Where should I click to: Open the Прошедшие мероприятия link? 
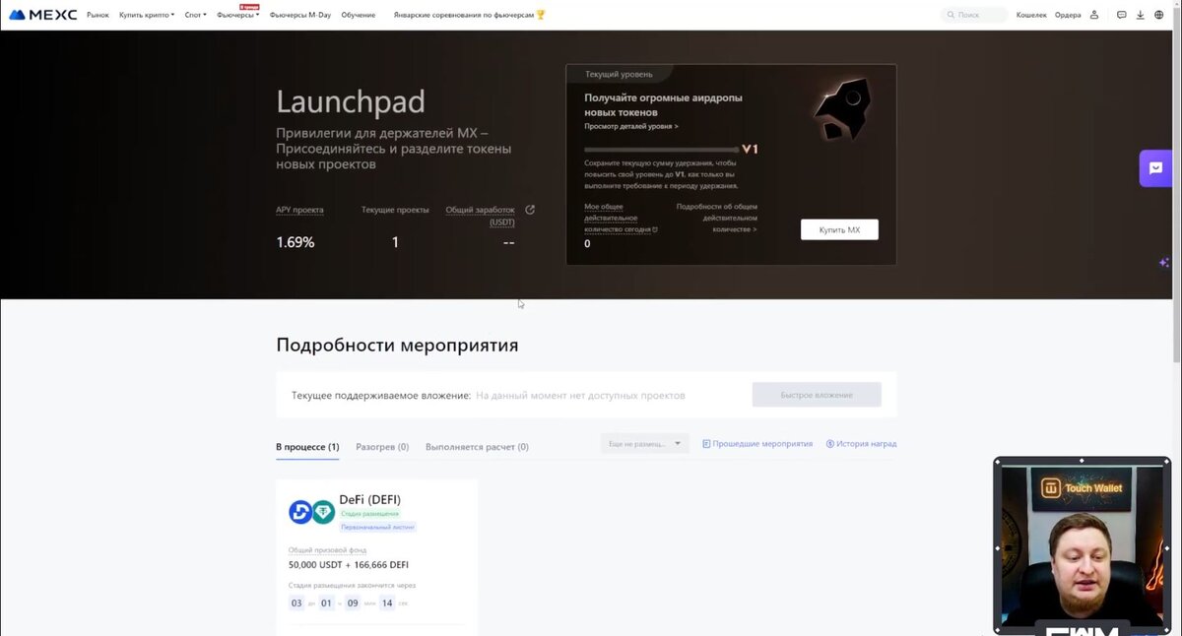coord(757,444)
